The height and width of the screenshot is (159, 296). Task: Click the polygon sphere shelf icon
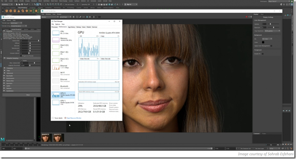click(7, 11)
